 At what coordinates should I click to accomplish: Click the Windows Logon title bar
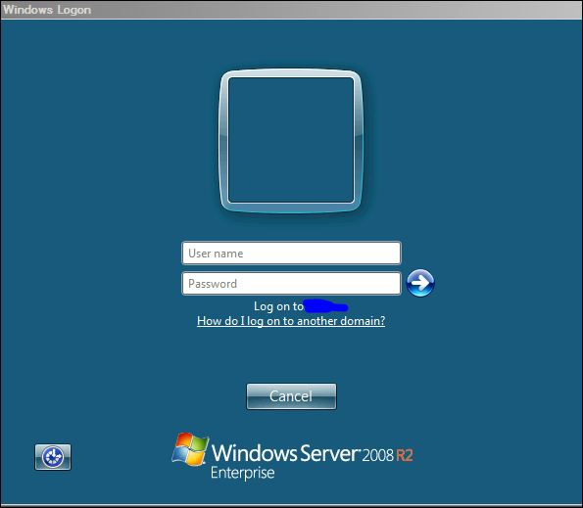(292, 10)
